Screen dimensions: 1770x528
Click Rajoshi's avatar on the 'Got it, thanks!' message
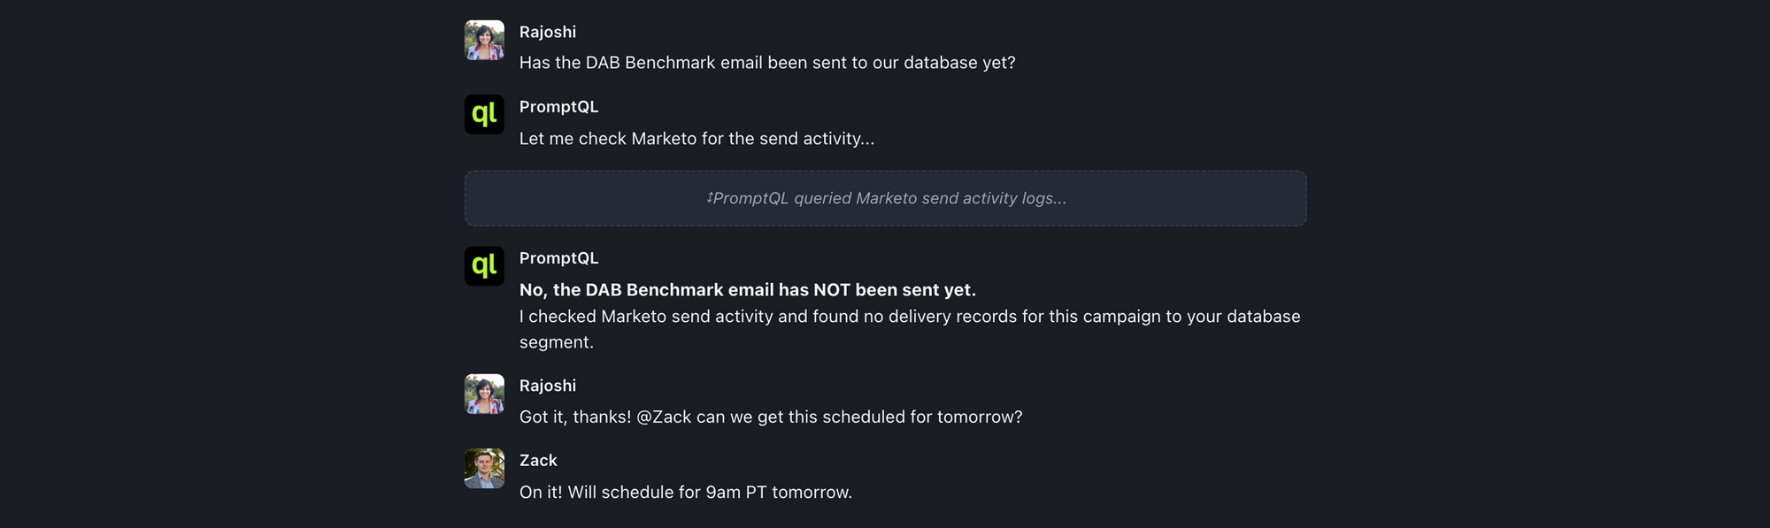pyautogui.click(x=484, y=394)
